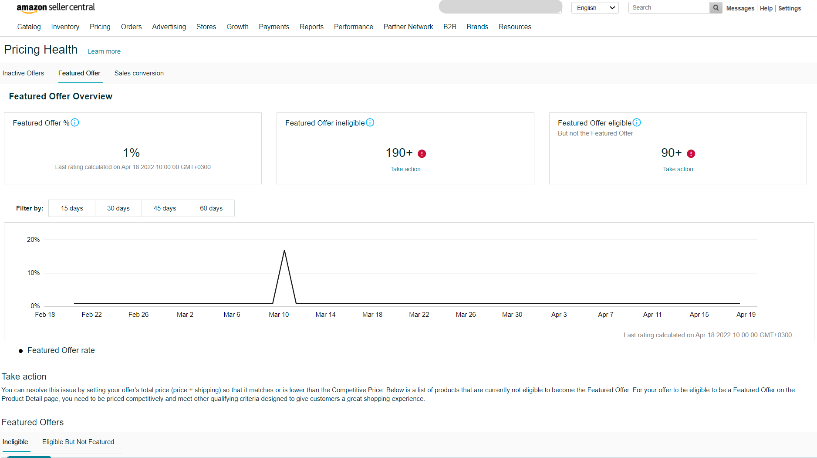Select the Featured Offer tab

79,73
